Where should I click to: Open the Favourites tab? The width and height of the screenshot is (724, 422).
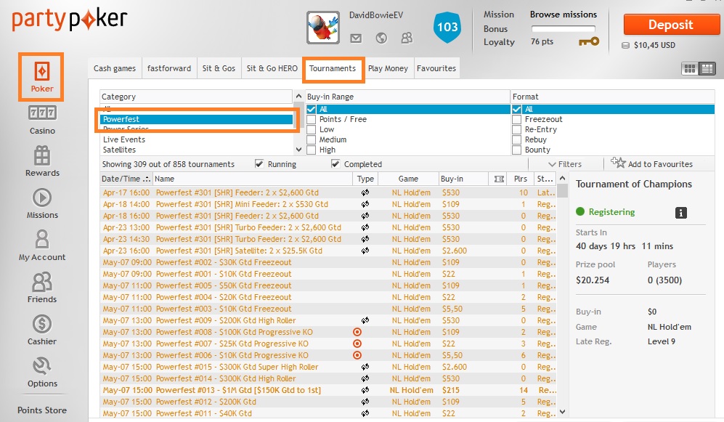point(436,68)
